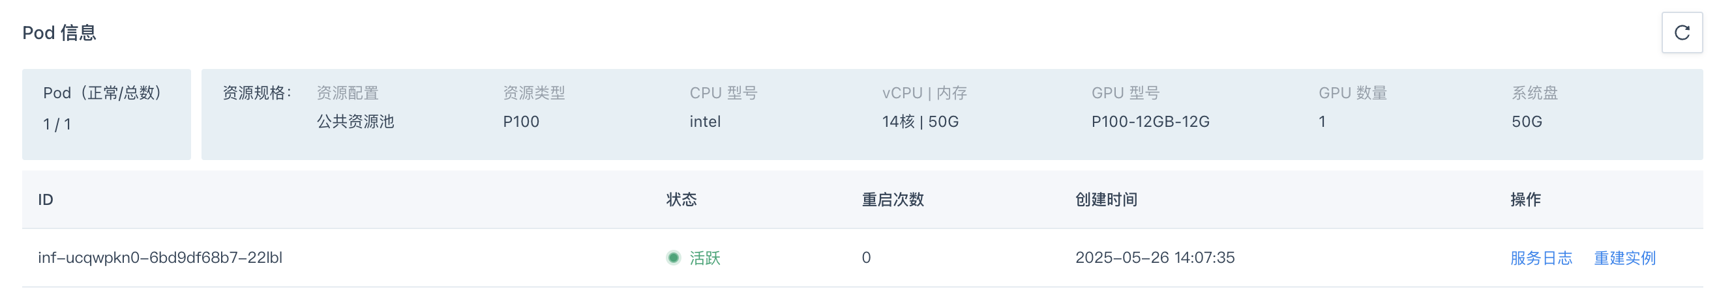Click the 公共资源池 resource config value

coord(355,122)
